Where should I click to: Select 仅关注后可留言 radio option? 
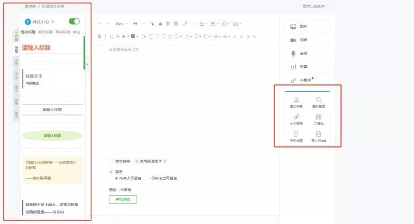148,179
